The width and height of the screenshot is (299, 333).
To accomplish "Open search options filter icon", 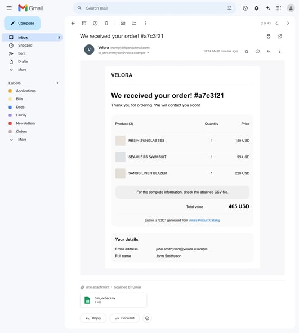I will point(230,8).
